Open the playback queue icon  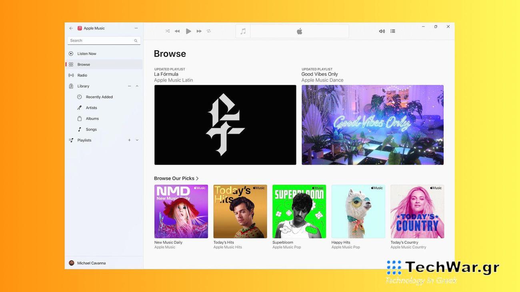pos(393,31)
